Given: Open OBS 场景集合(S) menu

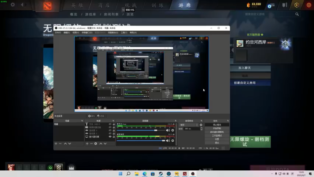Looking at the screenshot, I should tap(113, 33).
